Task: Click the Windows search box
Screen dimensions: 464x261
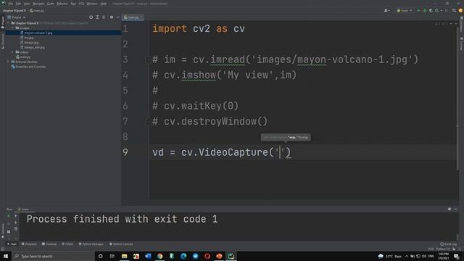Action: click(x=54, y=256)
